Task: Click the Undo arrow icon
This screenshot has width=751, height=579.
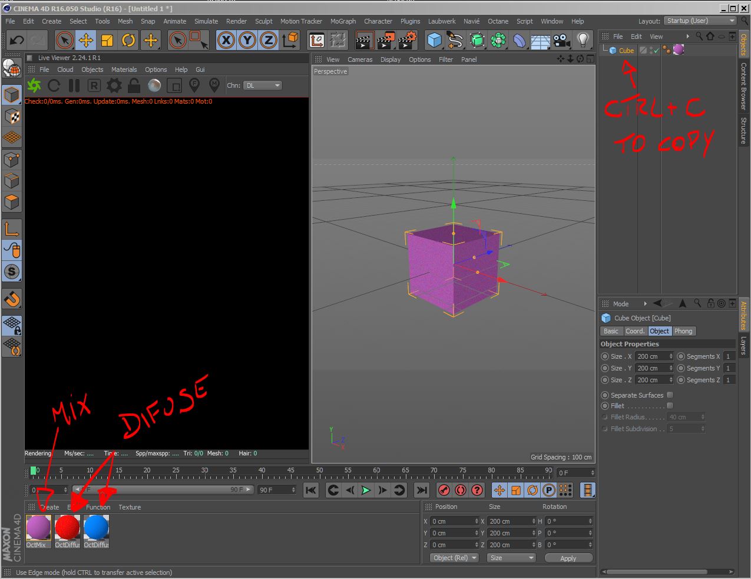Action: 17,40
